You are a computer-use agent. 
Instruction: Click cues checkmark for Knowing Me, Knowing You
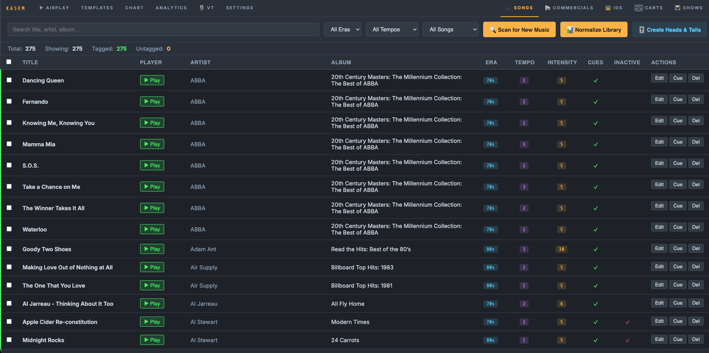tap(596, 123)
